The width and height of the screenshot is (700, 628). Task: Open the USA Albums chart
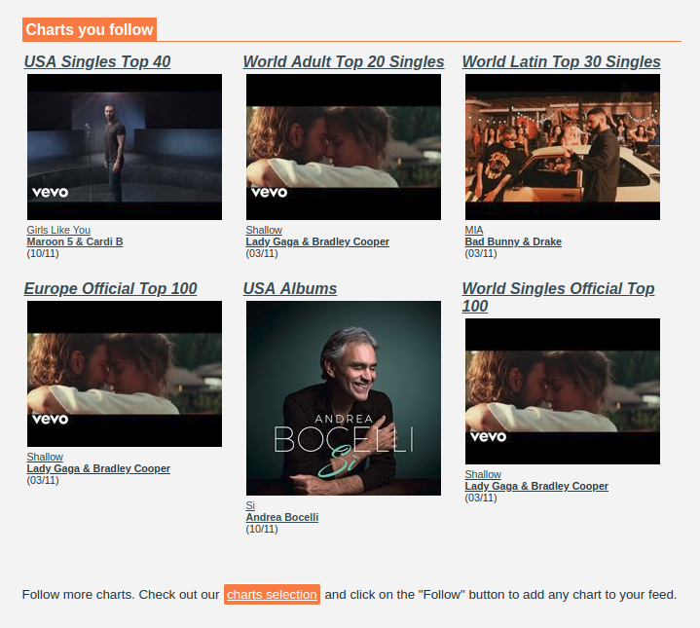(290, 288)
